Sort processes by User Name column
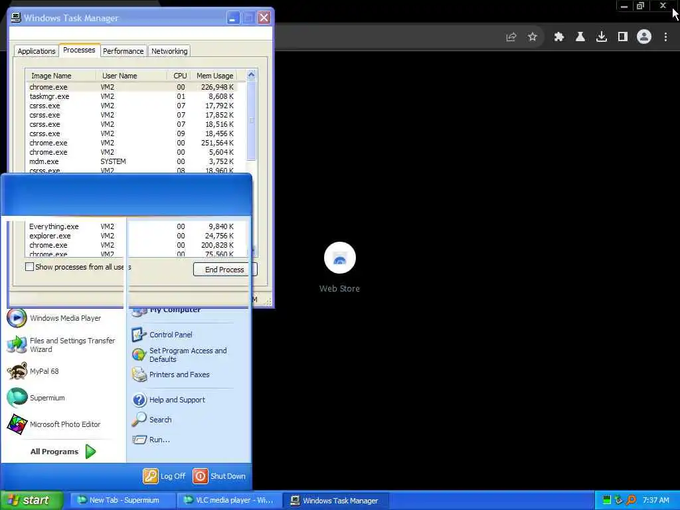680x510 pixels. click(x=132, y=76)
